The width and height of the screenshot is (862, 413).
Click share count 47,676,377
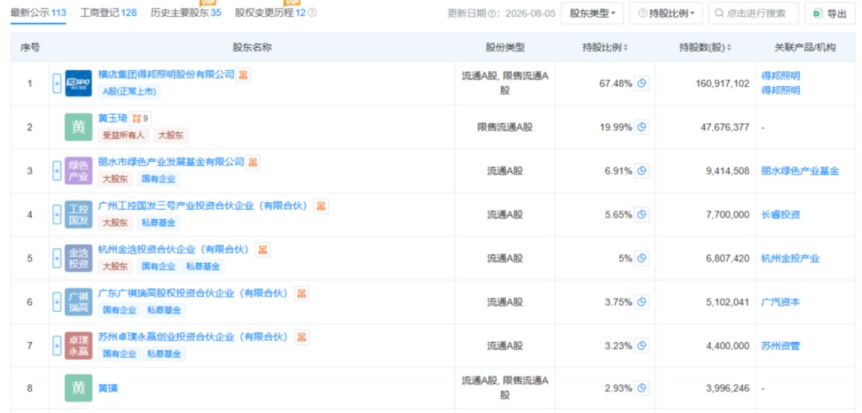pyautogui.click(x=725, y=127)
